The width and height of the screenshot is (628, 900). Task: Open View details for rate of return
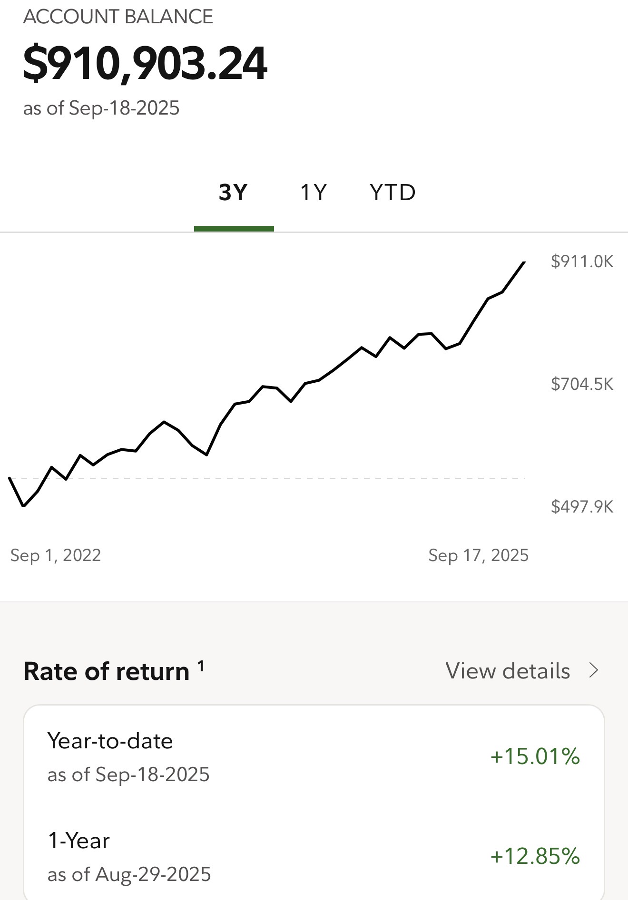[522, 671]
